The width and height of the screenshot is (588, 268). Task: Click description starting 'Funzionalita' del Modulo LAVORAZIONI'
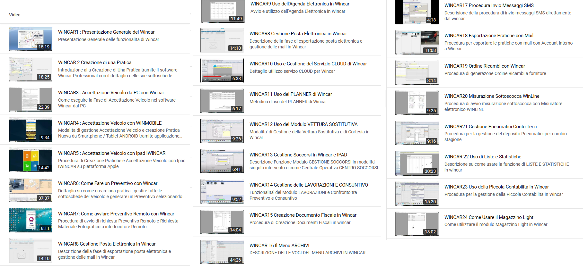[x=303, y=195]
